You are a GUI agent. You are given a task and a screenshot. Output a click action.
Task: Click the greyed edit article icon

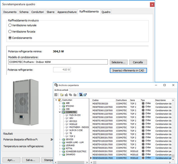click(x=66, y=95)
